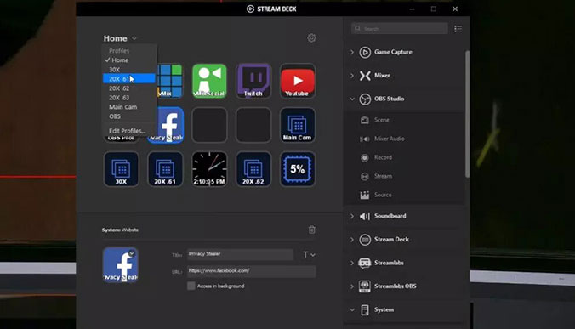The height and width of the screenshot is (329, 575).
Task: Select the CPU 5% key
Action: click(298, 169)
